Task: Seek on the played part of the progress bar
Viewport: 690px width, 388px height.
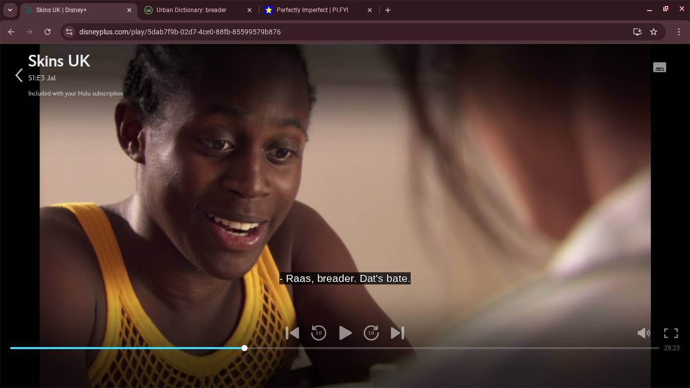Action: [x=126, y=348]
